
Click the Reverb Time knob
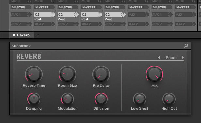click(34, 74)
